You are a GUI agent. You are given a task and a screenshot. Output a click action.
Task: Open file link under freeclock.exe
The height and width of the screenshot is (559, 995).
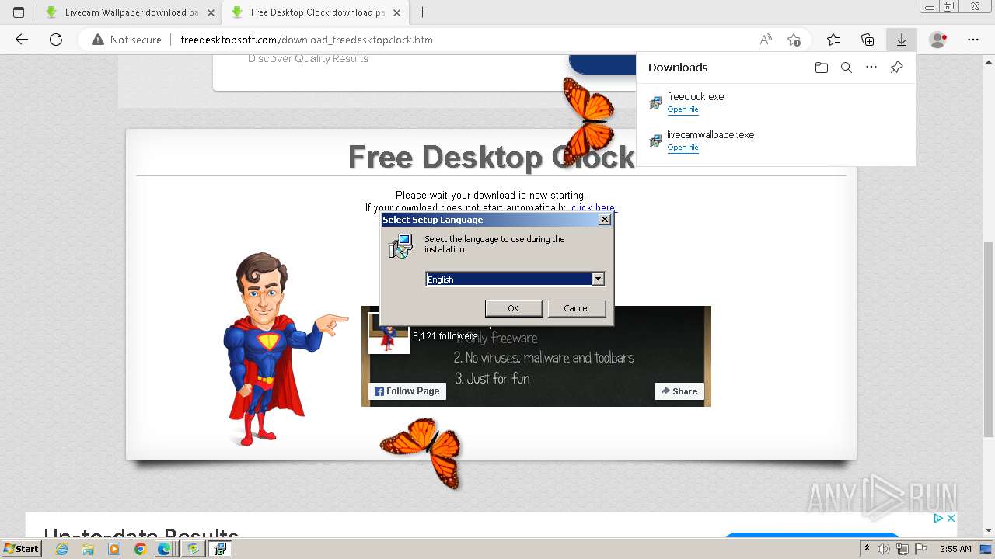[683, 109]
